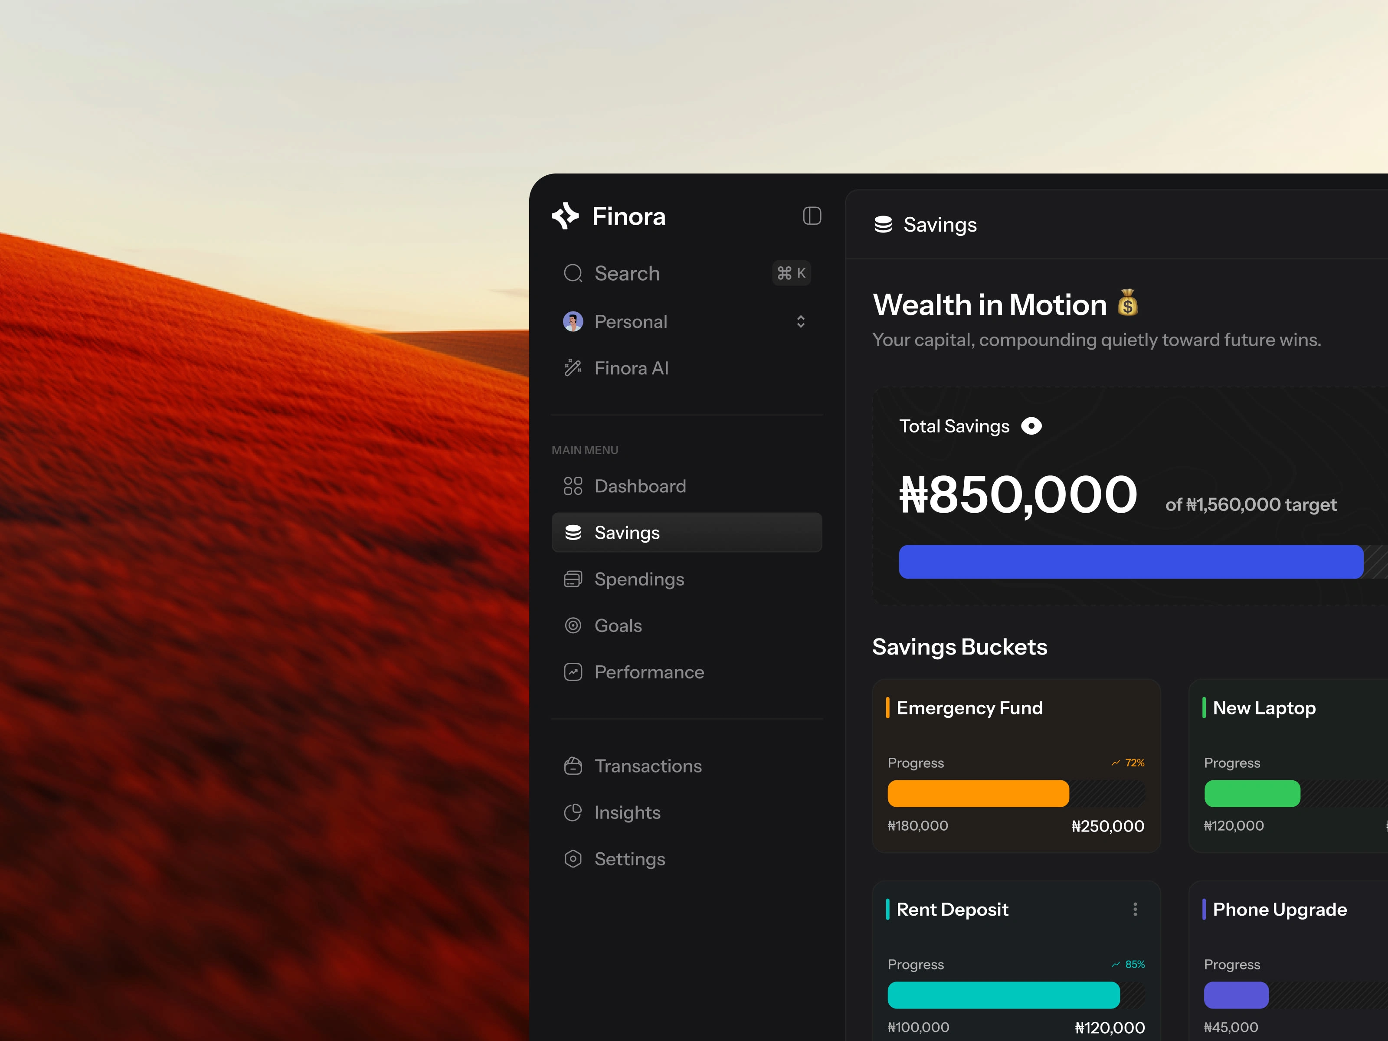The image size is (1388, 1041).
Task: Open the Spendings card icon
Action: (x=573, y=579)
